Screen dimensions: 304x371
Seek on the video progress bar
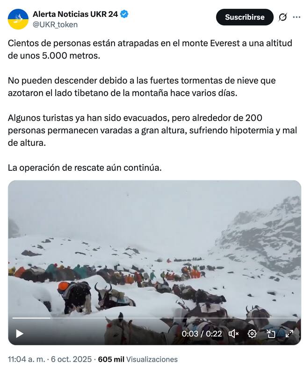tap(154, 318)
